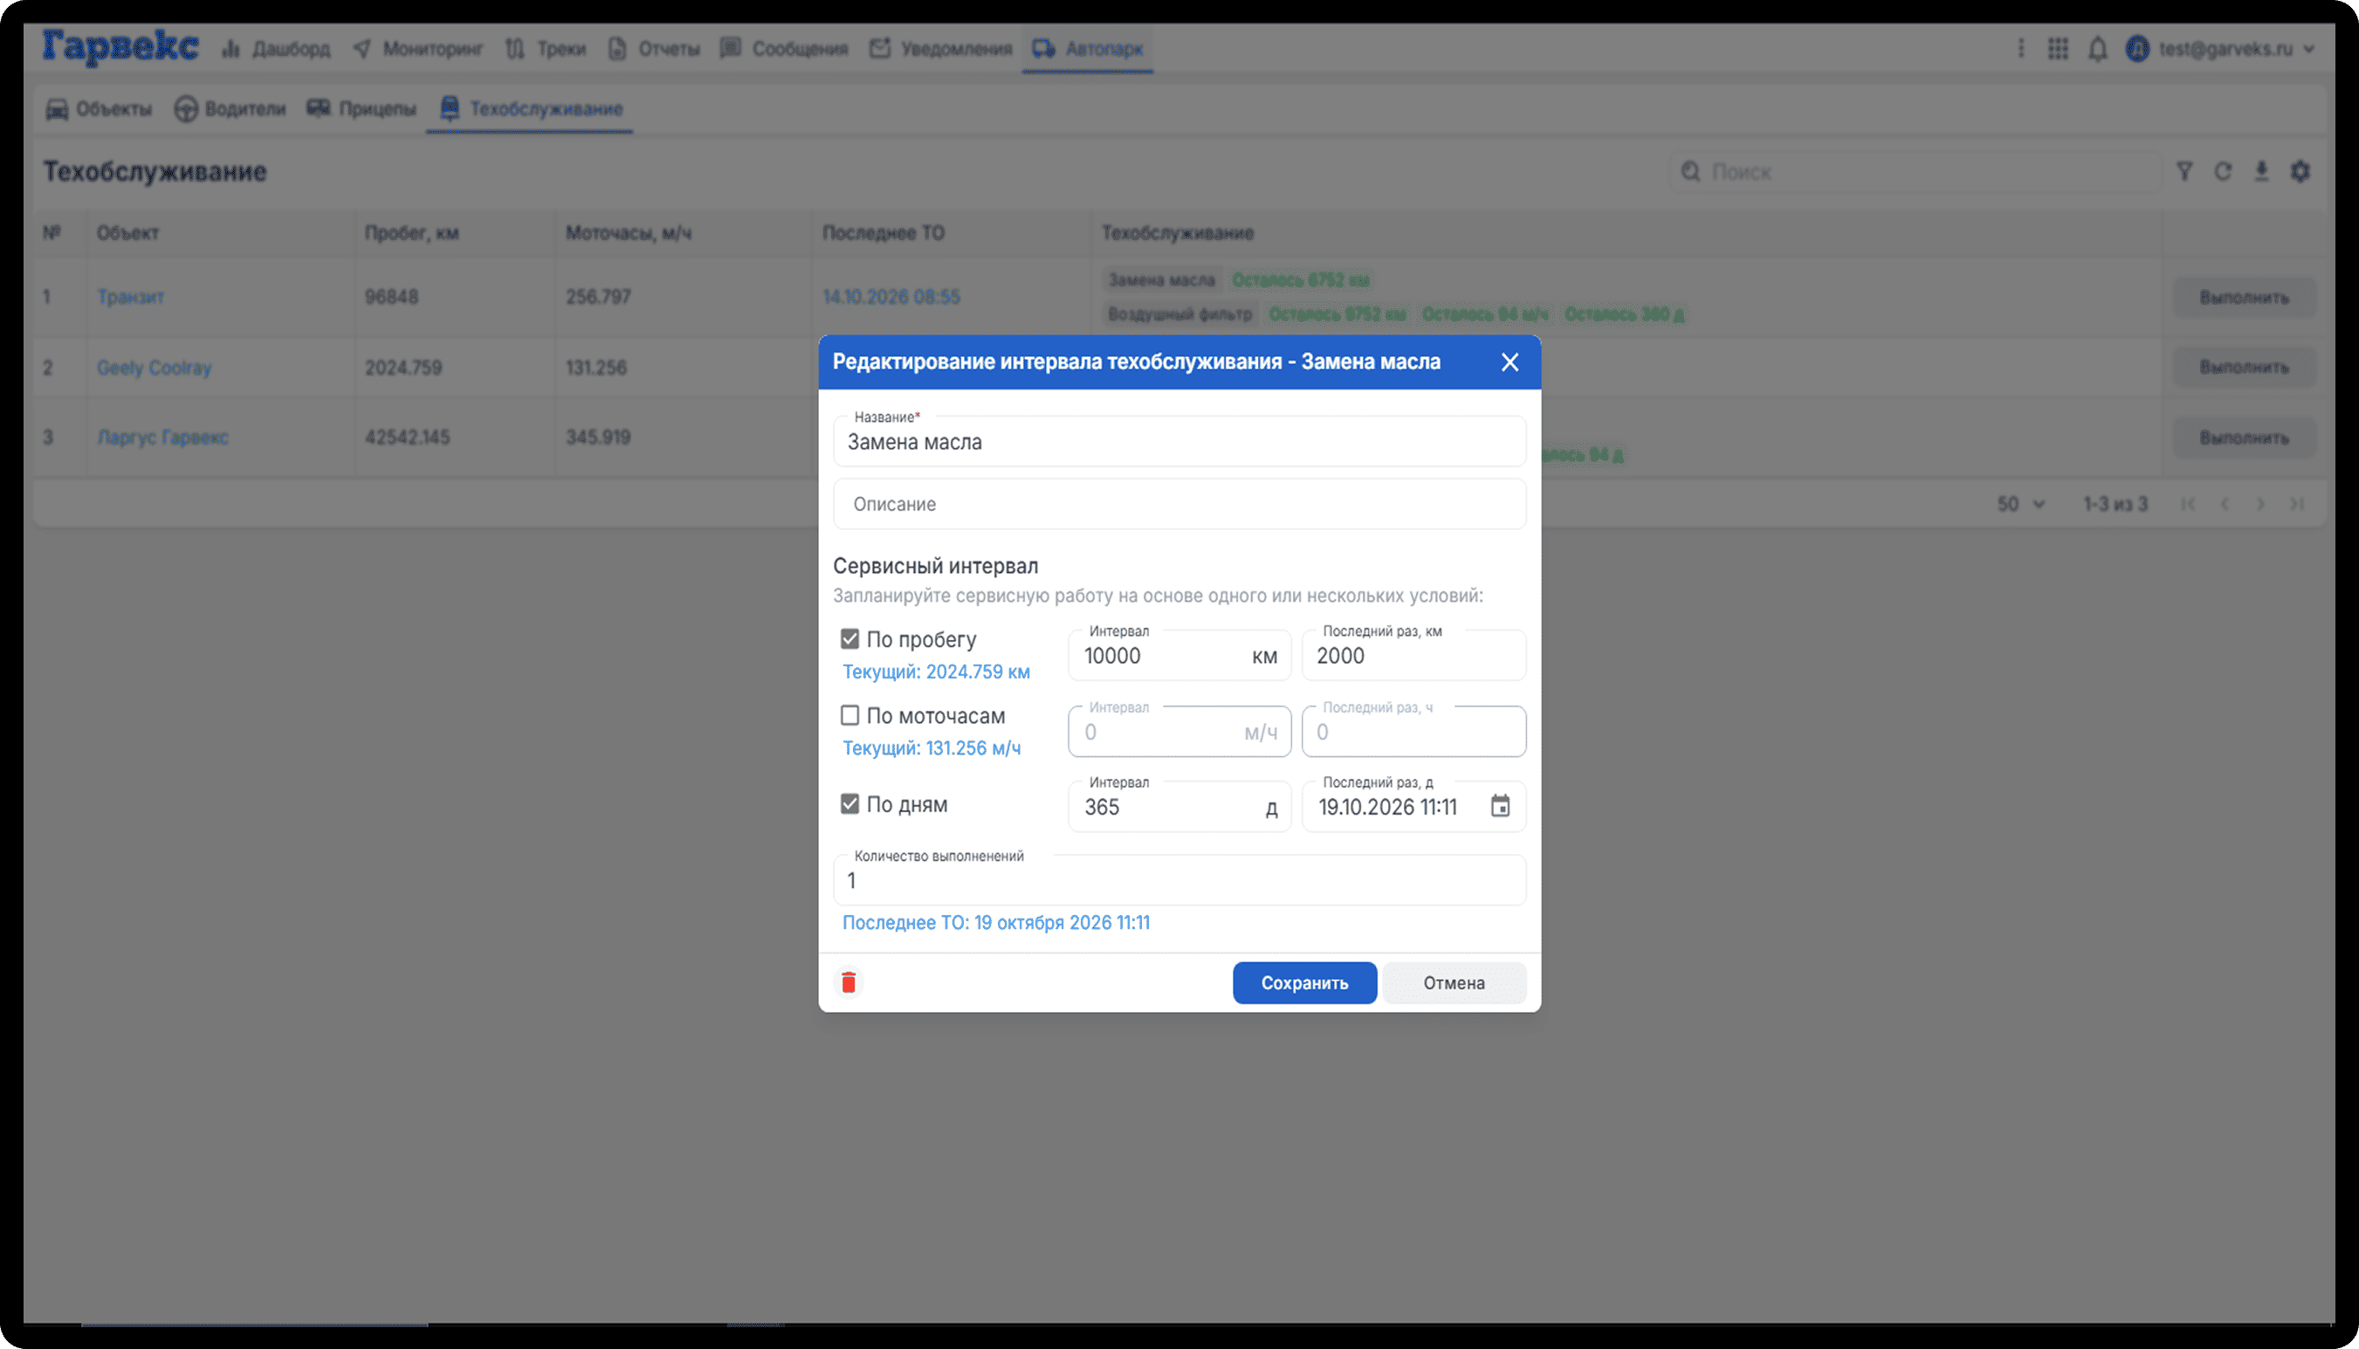Open the Geely Coolray object link
This screenshot has width=2359, height=1349.
154,368
